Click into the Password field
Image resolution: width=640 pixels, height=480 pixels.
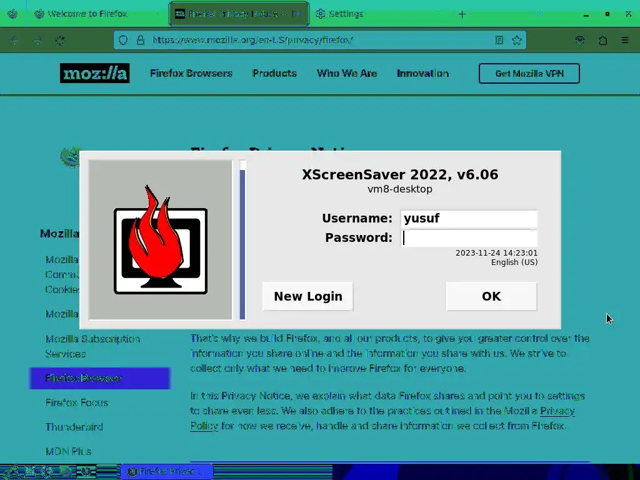[x=469, y=238]
